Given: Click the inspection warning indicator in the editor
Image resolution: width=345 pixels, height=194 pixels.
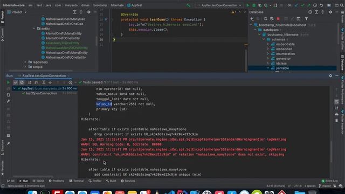Looking at the screenshot, I should 234,12.
